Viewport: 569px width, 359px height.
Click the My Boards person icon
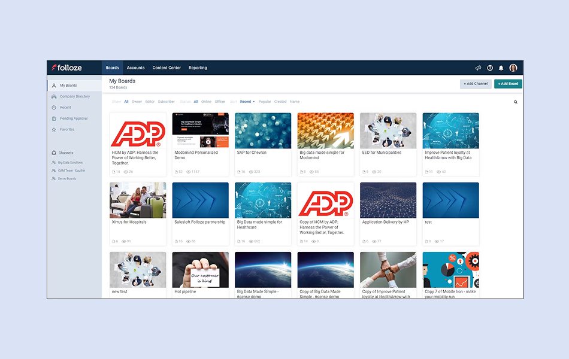pyautogui.click(x=54, y=86)
